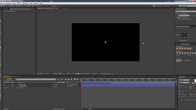Open the Layer menu
Screen dimensions: 196x110
14,3
